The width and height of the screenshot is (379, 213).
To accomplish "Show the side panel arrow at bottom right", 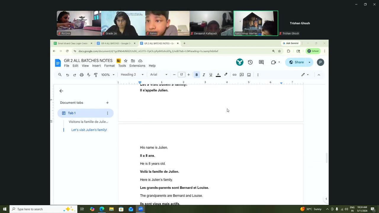I will [x=326, y=199].
